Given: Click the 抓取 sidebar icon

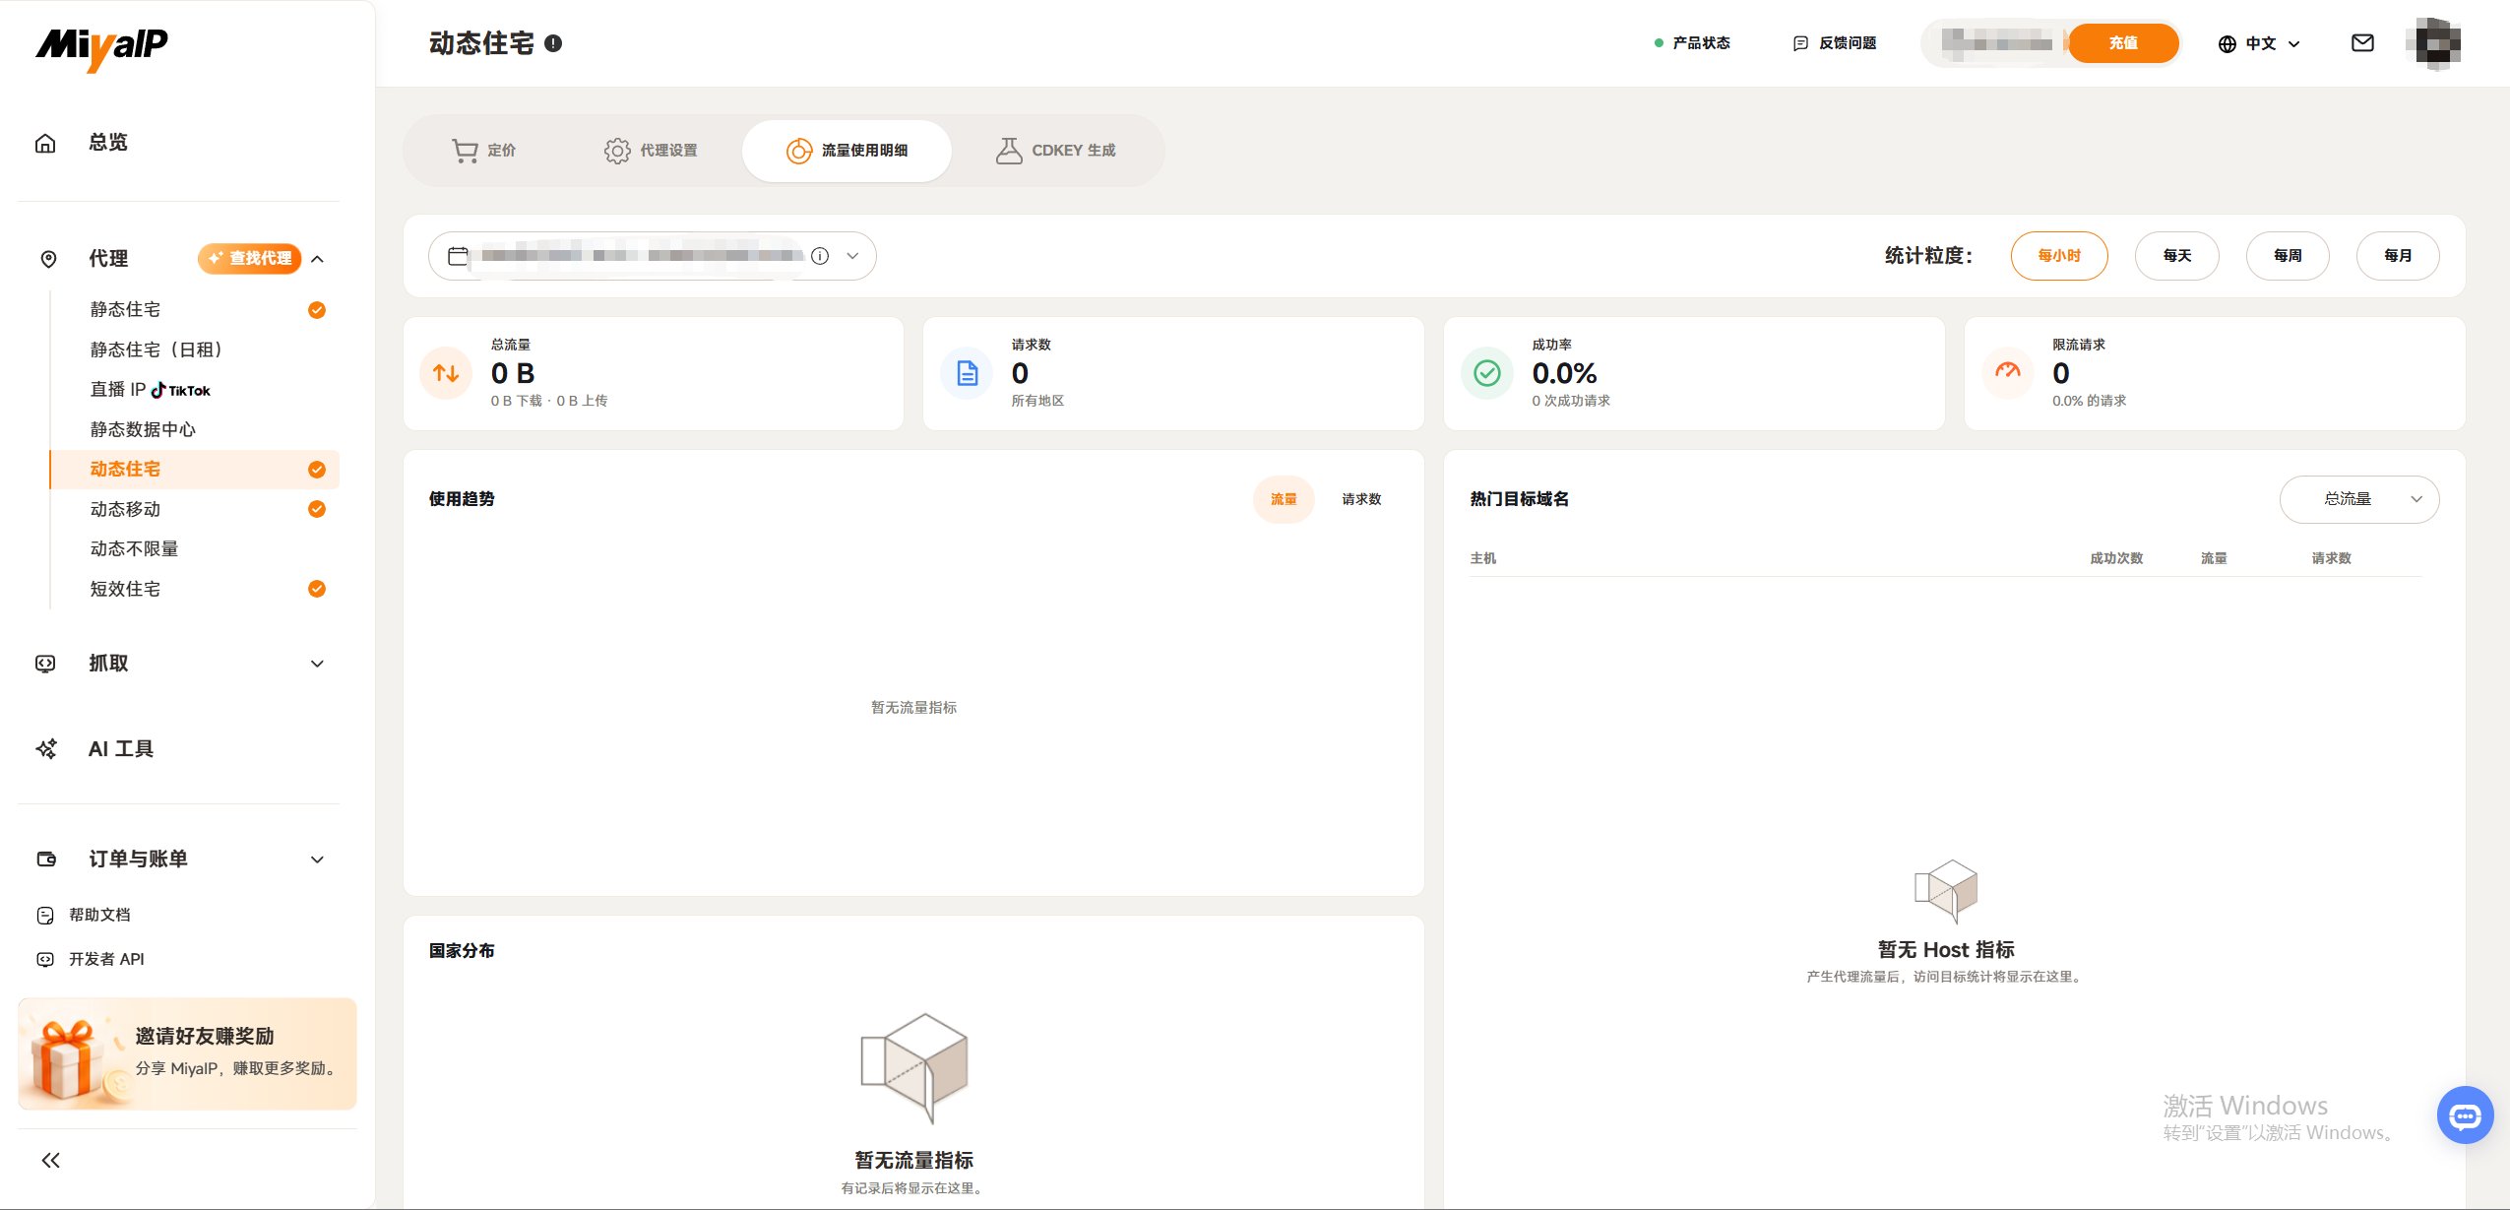Looking at the screenshot, I should (45, 664).
